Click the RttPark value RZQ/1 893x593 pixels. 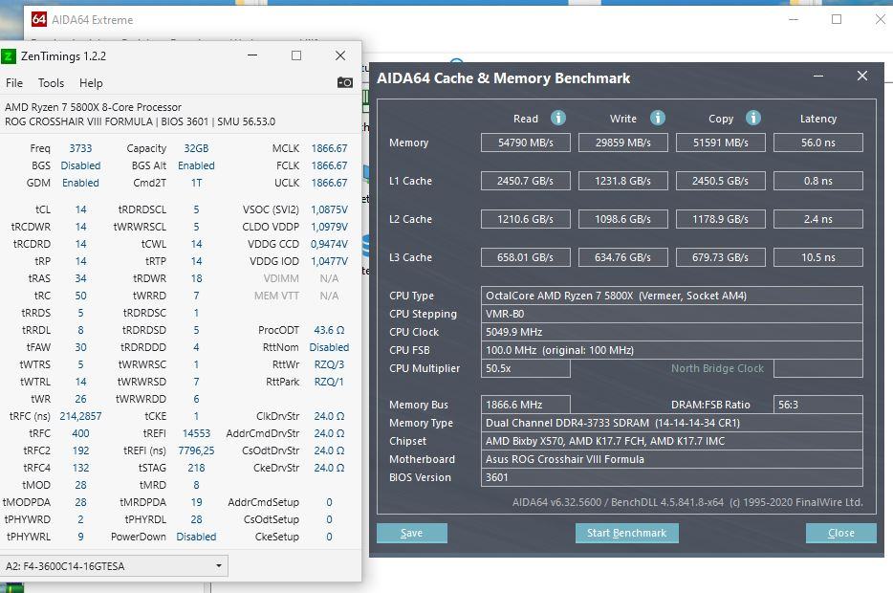pos(329,382)
